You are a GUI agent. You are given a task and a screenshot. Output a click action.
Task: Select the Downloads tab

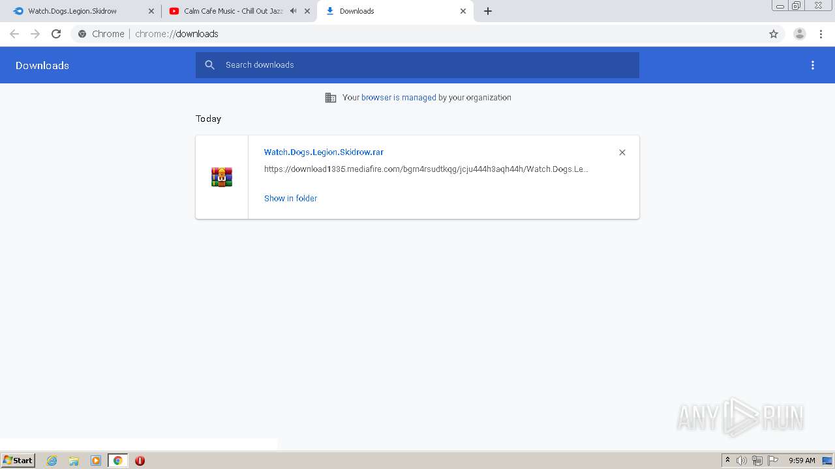[395, 11]
